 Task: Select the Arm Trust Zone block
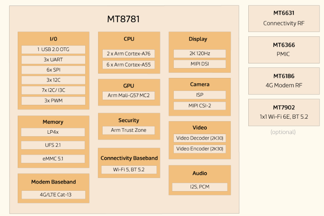click(x=129, y=130)
